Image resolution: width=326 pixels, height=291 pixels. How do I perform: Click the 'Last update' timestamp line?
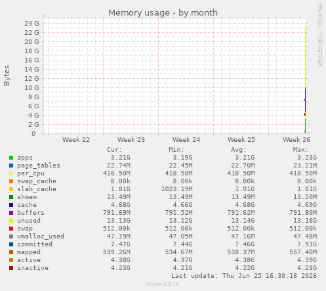(244, 276)
